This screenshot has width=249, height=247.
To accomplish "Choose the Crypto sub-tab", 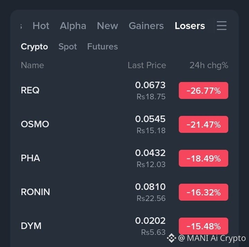I will (34, 47).
